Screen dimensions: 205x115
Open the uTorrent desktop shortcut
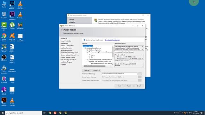(12, 26)
